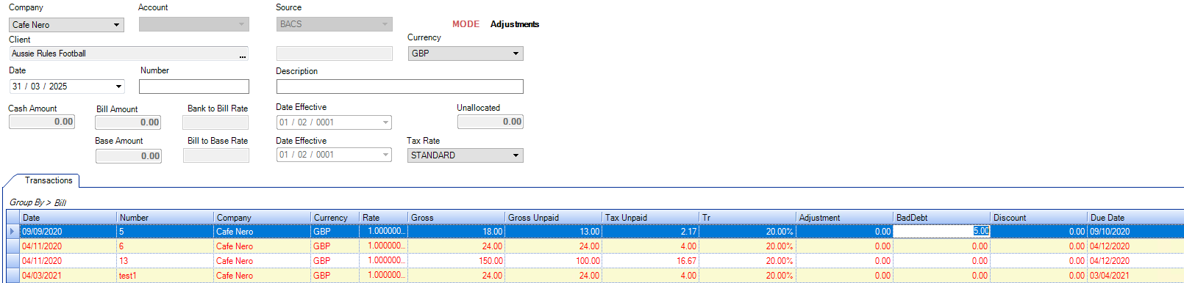This screenshot has width=1184, height=283.
Task: Sort by the Discount column header
Action: point(1039,218)
